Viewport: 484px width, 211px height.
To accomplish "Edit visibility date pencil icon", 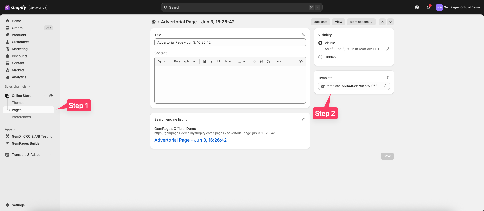I will [387, 49].
